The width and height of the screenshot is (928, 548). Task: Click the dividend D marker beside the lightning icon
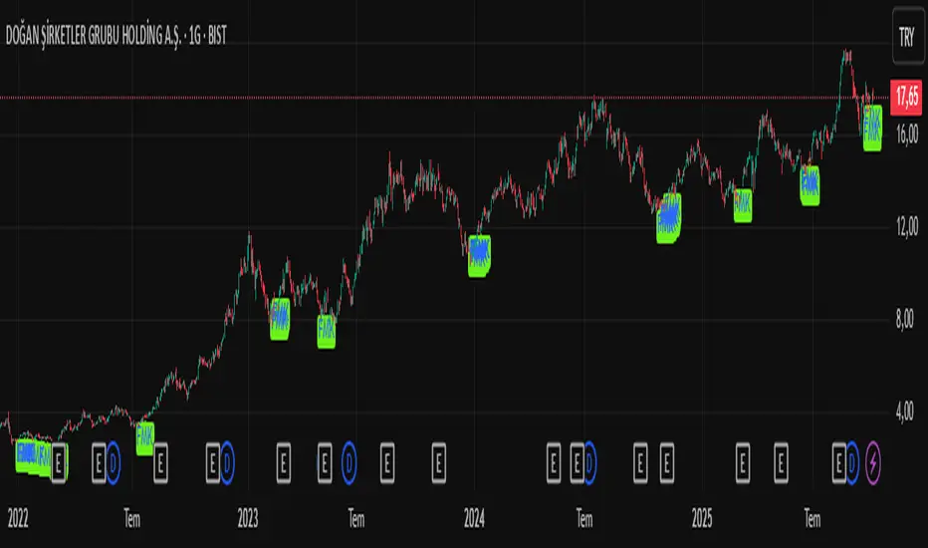[x=852, y=462]
